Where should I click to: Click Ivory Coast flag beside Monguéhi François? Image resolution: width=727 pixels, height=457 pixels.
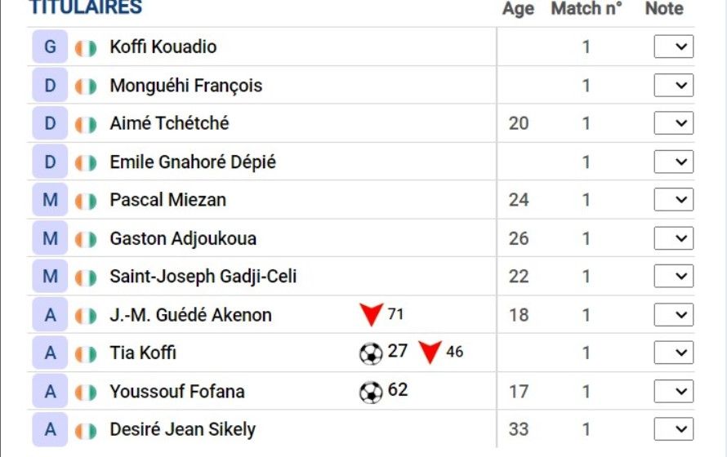coord(86,87)
